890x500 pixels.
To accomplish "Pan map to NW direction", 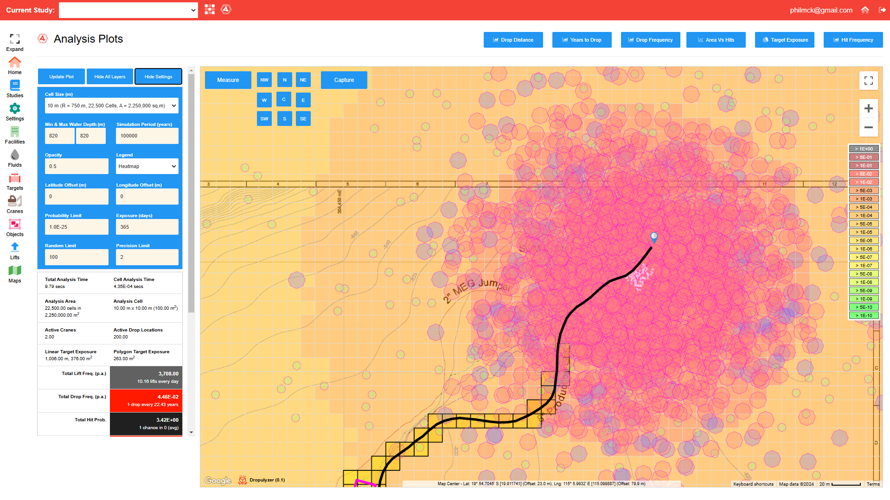I will coord(264,80).
